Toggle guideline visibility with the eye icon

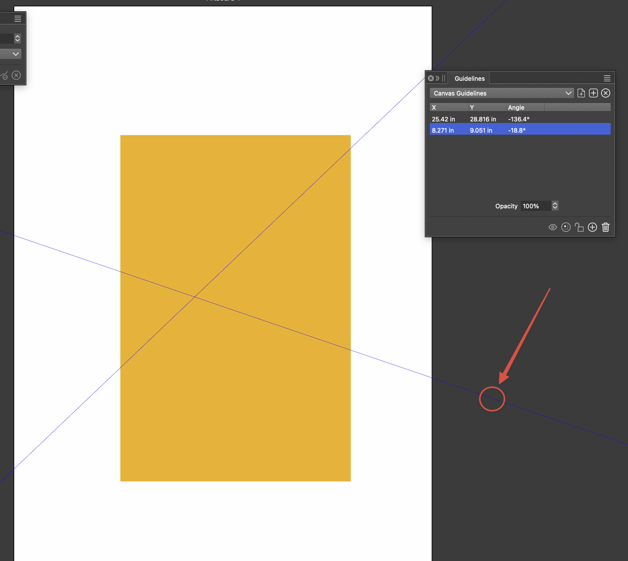point(553,227)
